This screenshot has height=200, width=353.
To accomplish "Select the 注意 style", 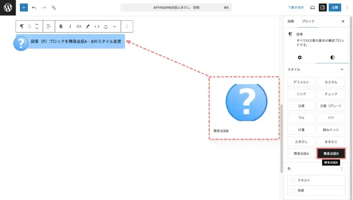I will coord(301,106).
